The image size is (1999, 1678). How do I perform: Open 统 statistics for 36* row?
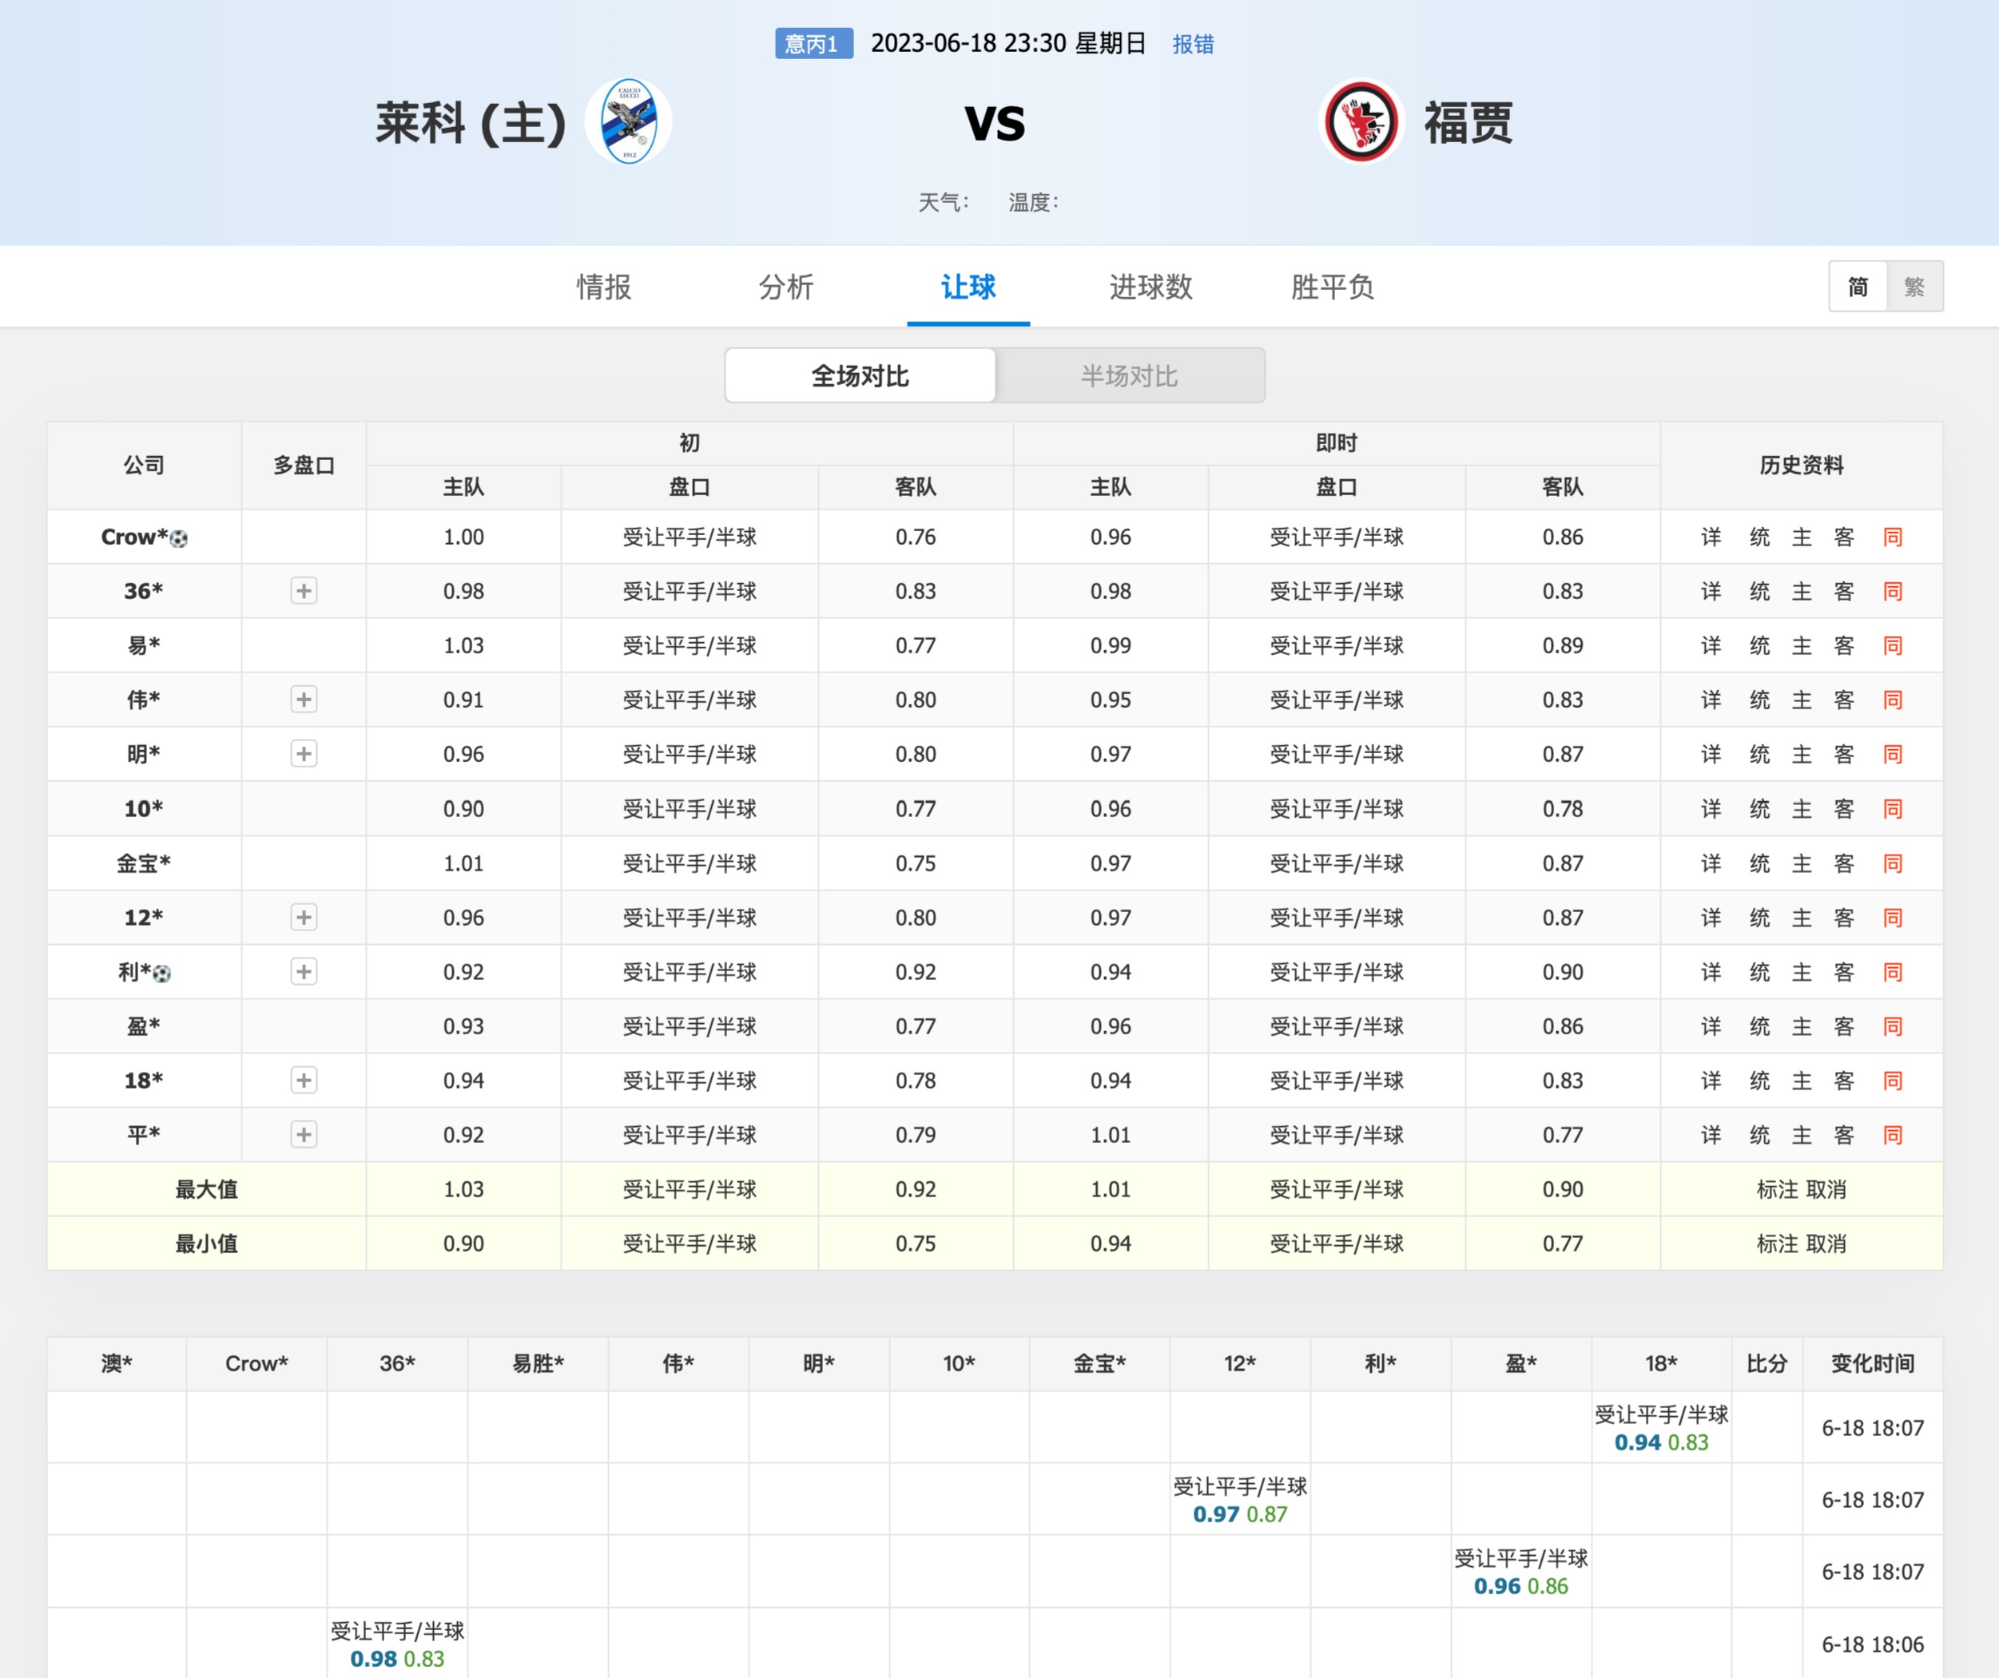tap(1759, 591)
